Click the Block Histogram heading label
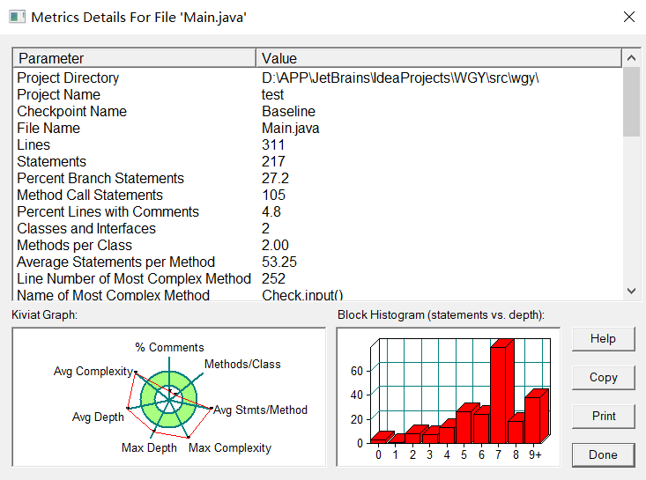The width and height of the screenshot is (646, 480). pos(441,315)
